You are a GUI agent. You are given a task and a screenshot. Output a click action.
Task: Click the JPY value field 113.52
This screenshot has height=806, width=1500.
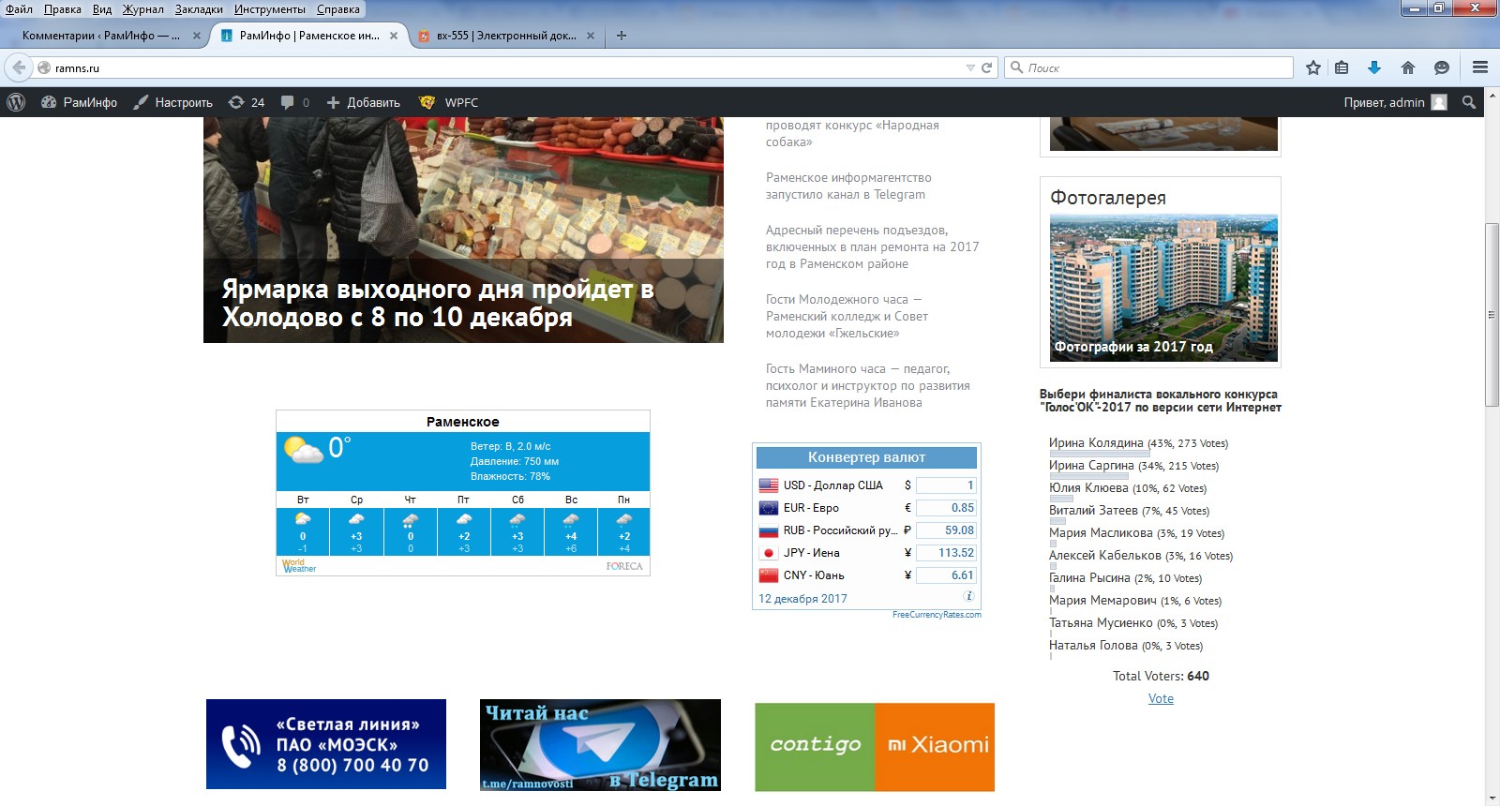[x=946, y=553]
